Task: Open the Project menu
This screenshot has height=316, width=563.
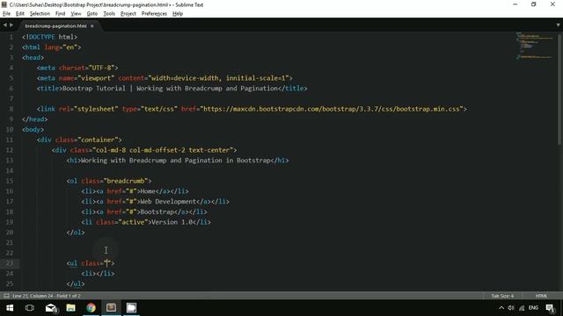Action: pos(128,14)
